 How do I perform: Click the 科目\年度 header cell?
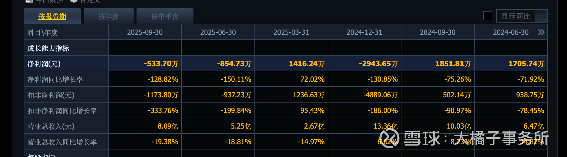[42, 32]
